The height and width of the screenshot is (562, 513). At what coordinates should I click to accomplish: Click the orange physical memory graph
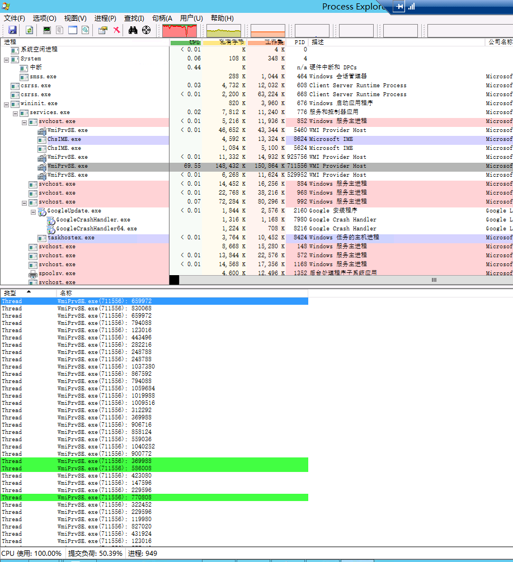[268, 31]
